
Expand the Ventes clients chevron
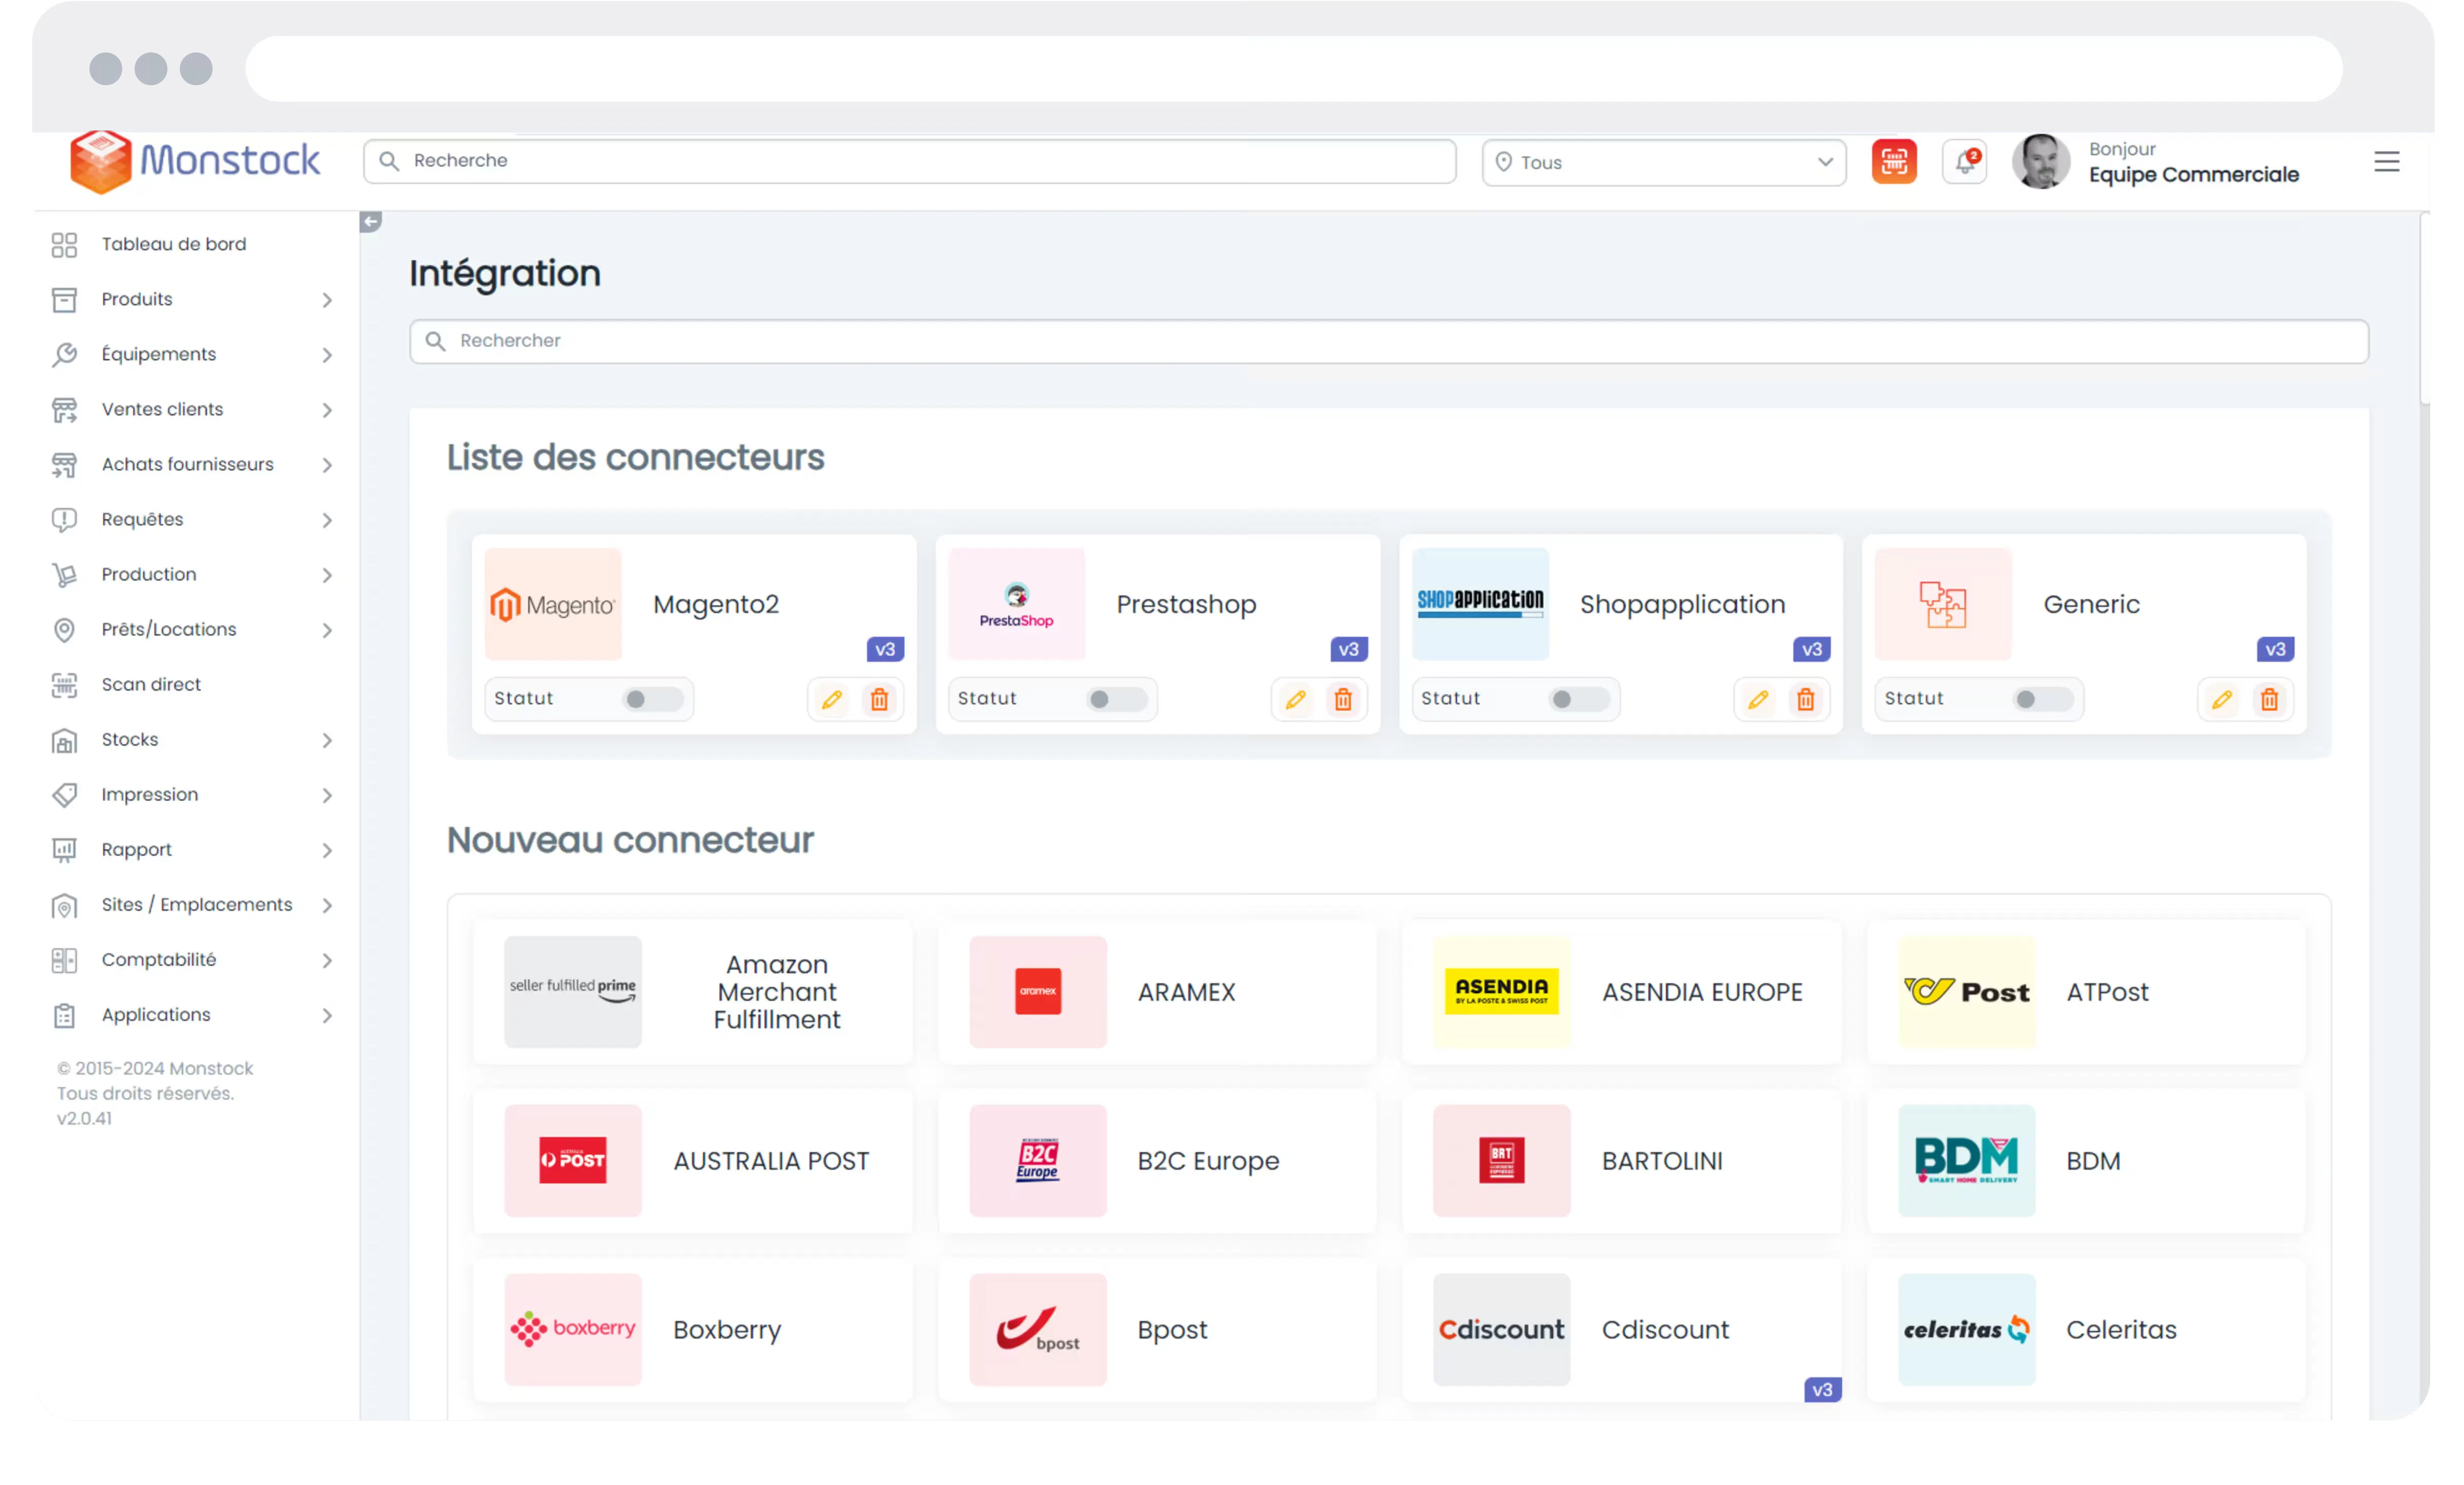pyautogui.click(x=327, y=410)
